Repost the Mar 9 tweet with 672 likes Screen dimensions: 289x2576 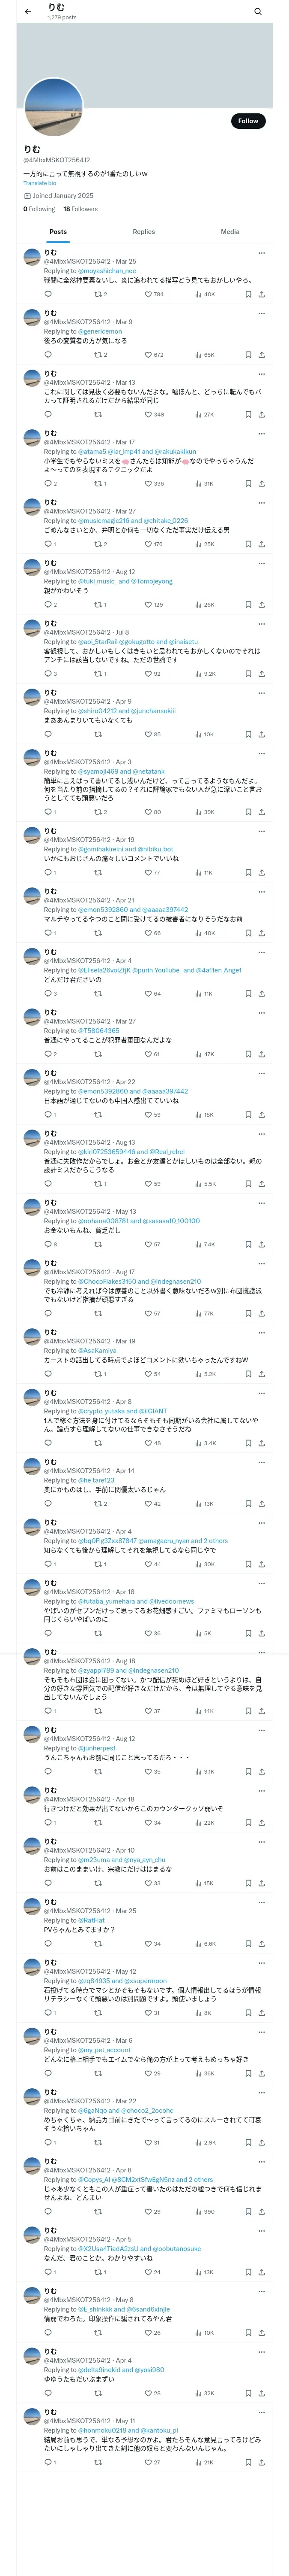98,354
